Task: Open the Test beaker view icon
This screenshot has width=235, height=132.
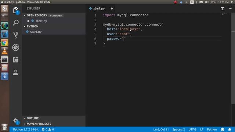Action: 15,72
